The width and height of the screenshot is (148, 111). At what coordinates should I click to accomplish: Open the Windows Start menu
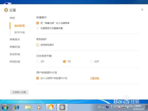tap(5, 107)
